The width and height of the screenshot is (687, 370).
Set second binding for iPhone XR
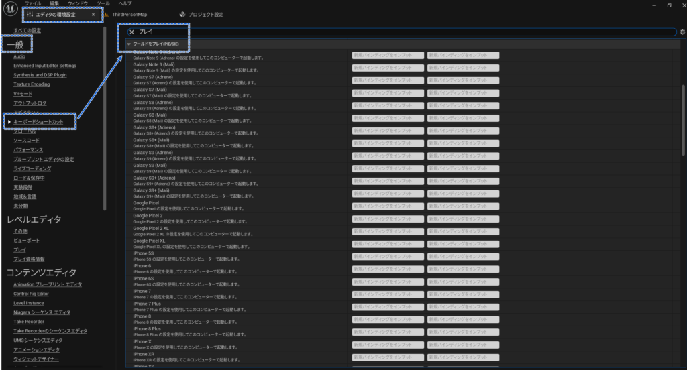coord(463,357)
